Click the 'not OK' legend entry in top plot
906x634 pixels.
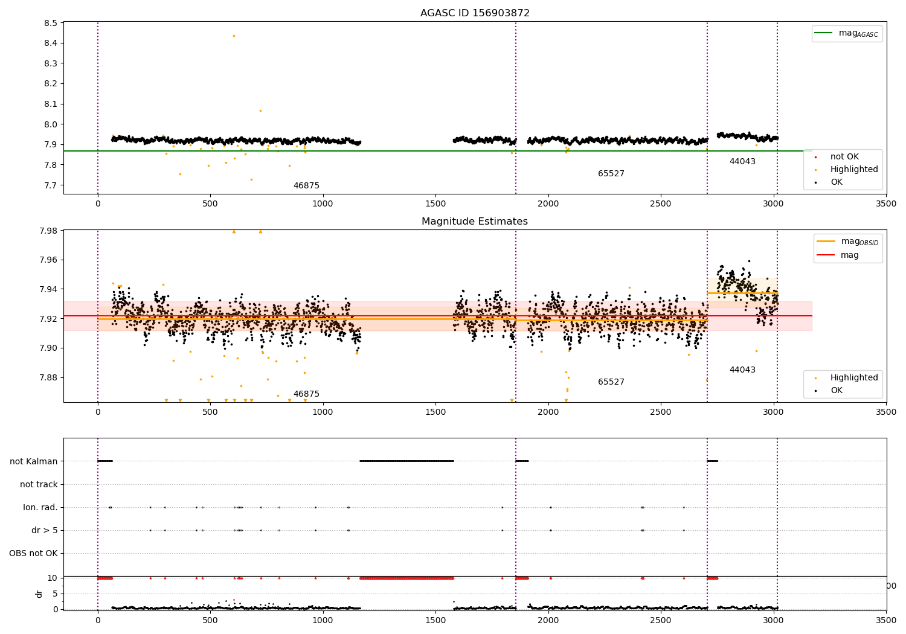point(844,157)
